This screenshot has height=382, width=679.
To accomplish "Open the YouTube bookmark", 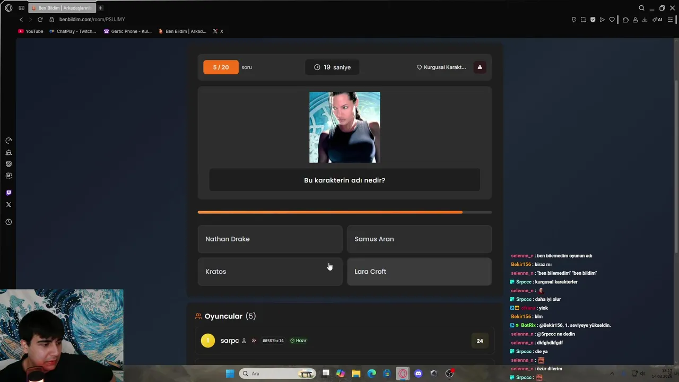I will point(31,31).
